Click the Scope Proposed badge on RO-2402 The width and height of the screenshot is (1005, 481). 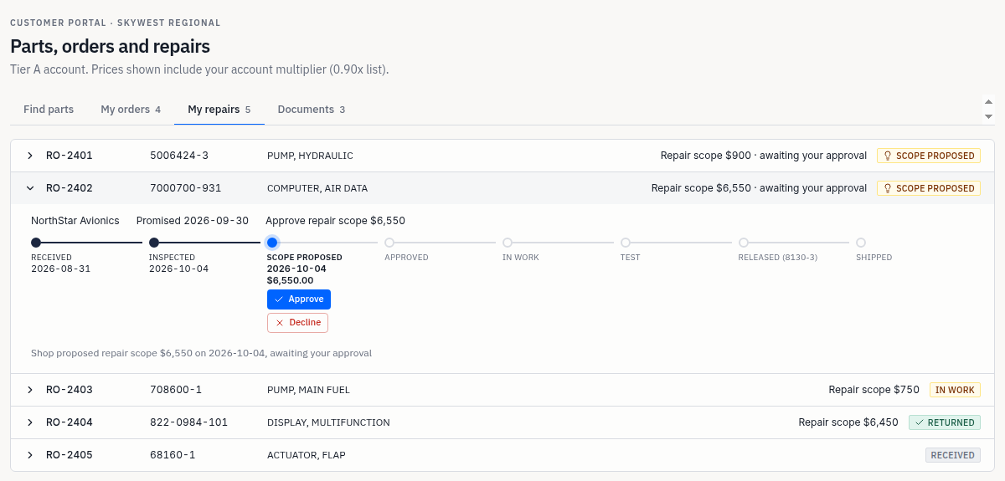click(929, 188)
